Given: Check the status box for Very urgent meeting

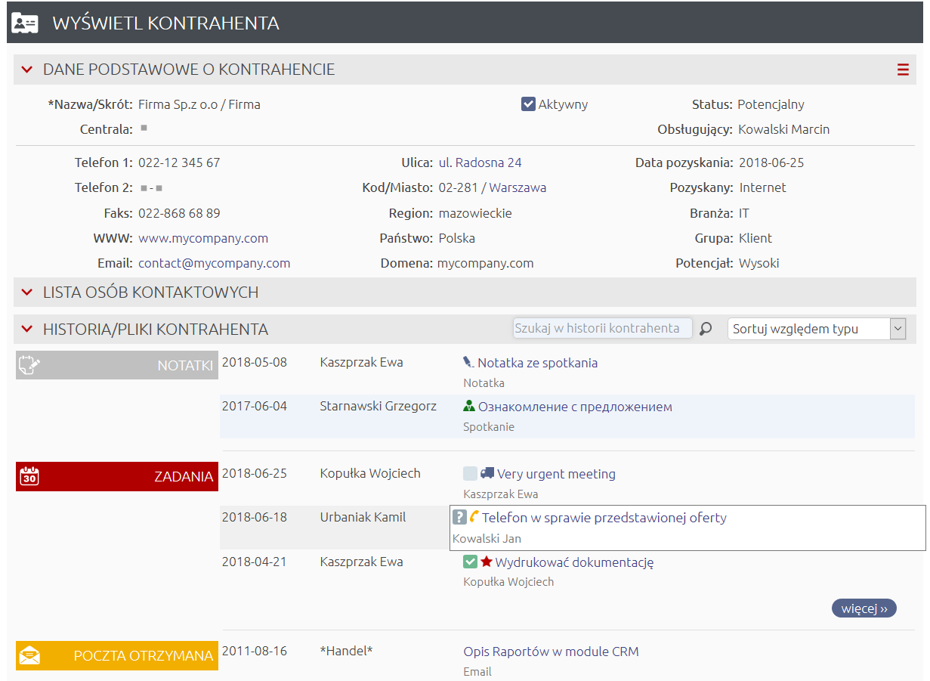Looking at the screenshot, I should point(470,474).
